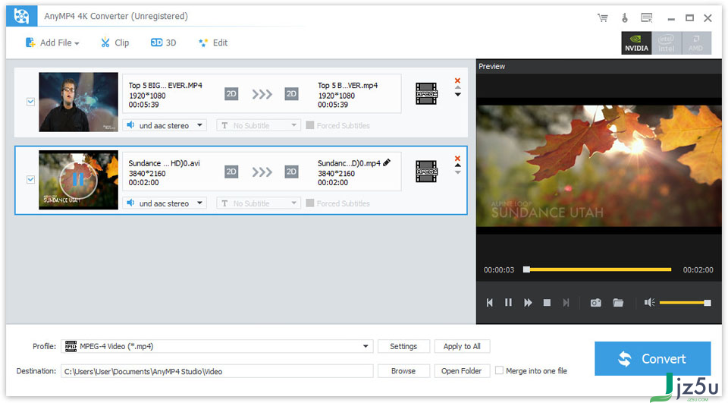Uncheck the Sundance video checkbox
This screenshot has height=403, width=728.
[x=30, y=179]
